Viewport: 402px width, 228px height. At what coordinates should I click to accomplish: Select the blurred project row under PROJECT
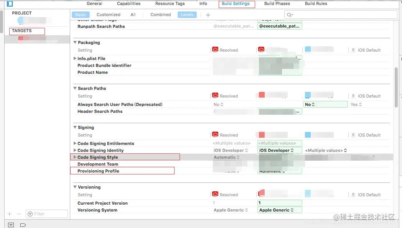click(37, 20)
